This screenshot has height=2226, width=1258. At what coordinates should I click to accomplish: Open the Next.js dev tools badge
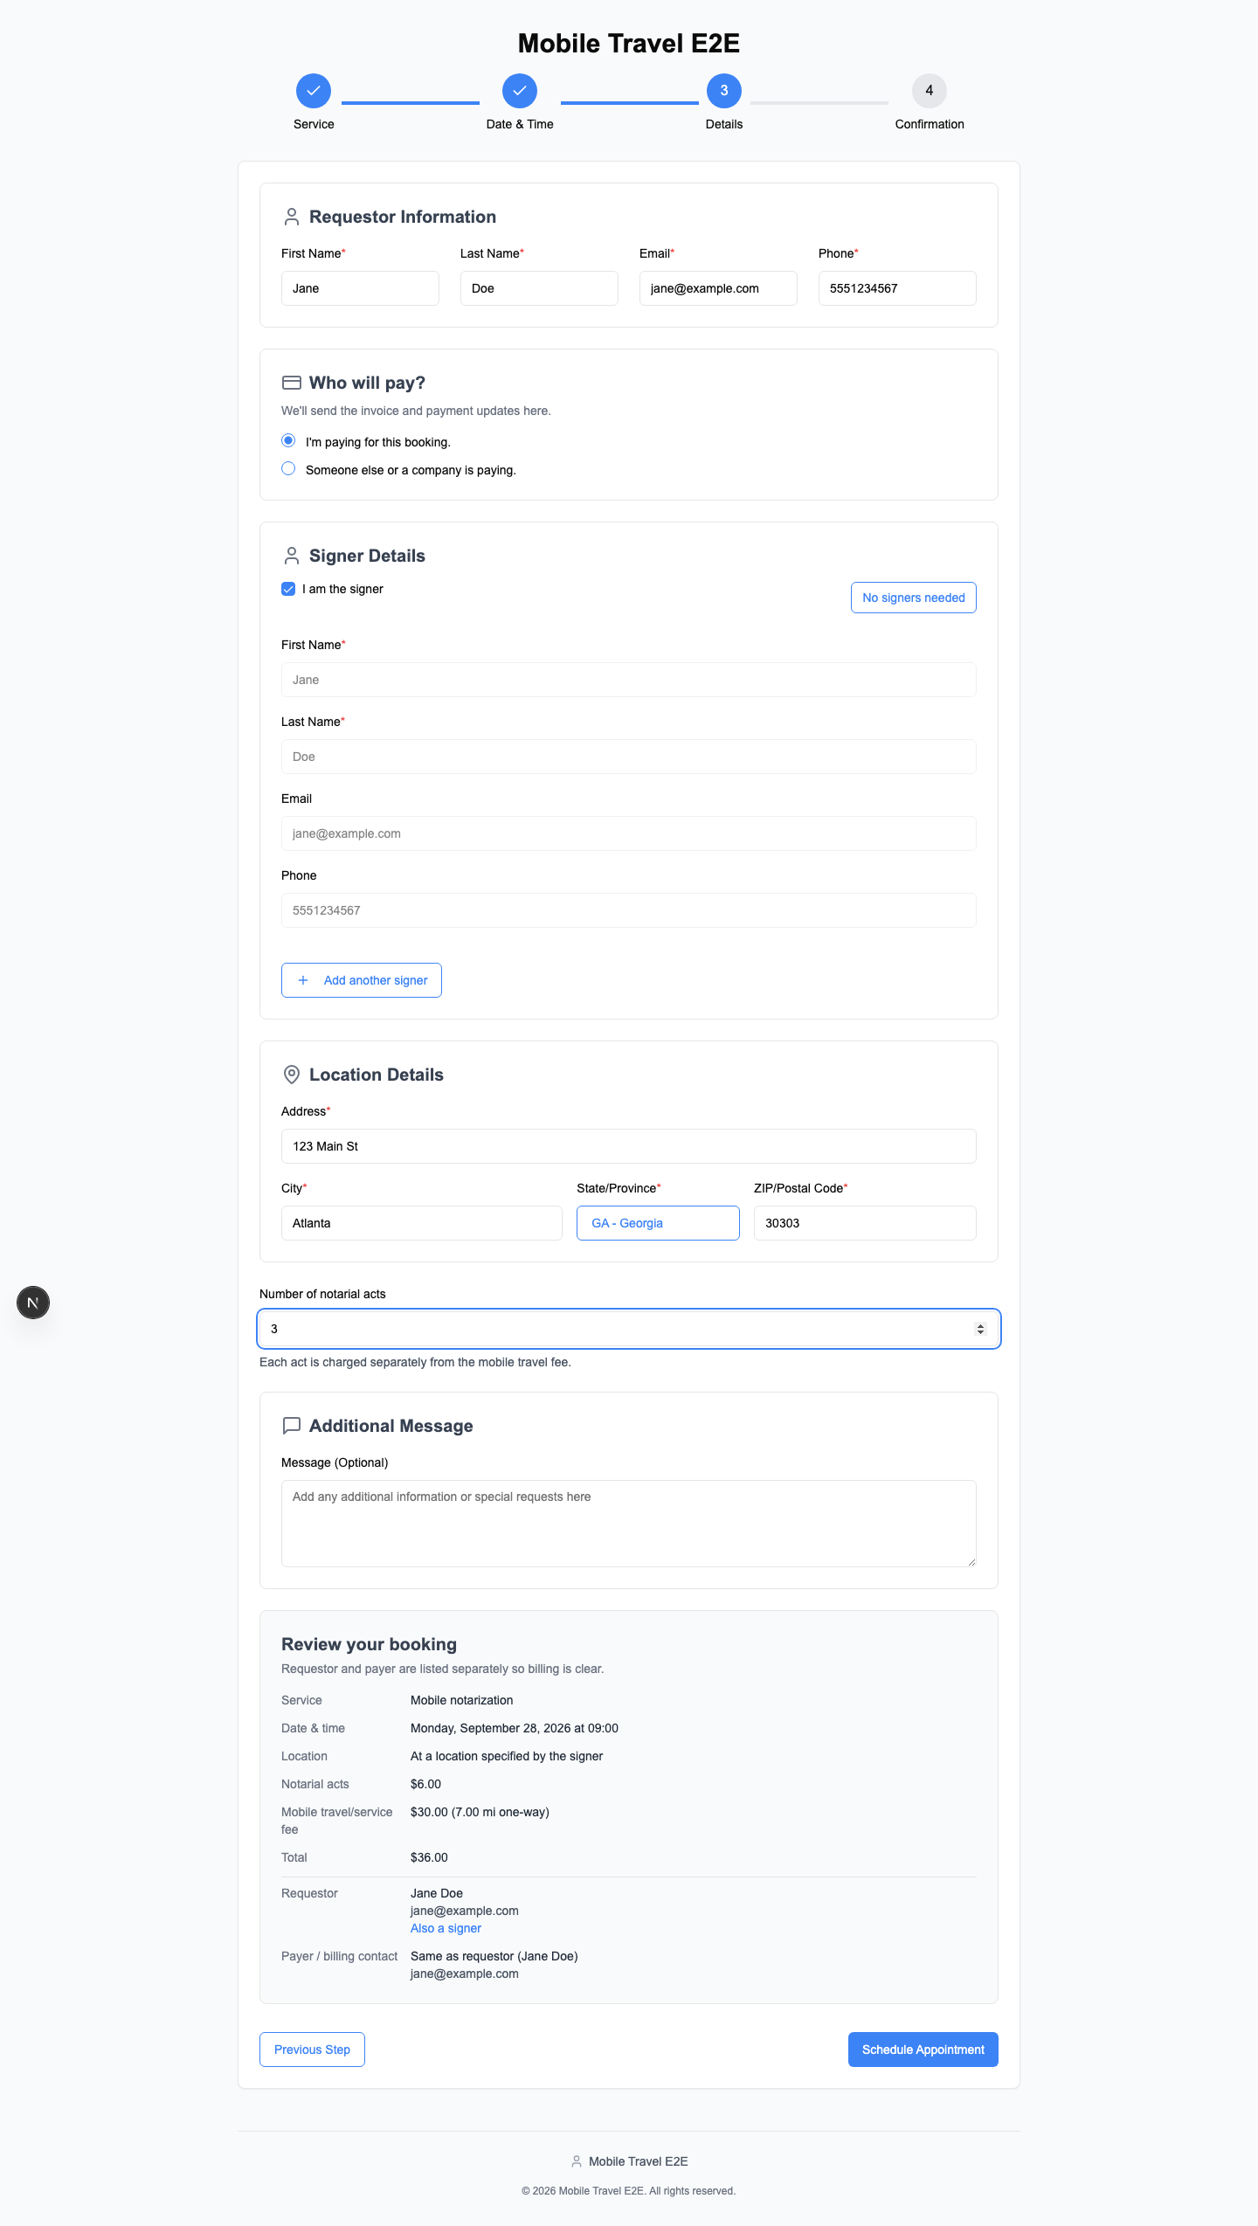(x=33, y=1303)
